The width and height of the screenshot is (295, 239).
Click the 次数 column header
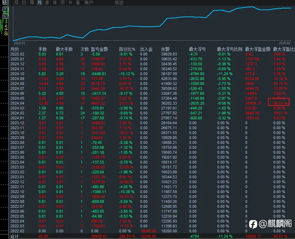(x=84, y=49)
